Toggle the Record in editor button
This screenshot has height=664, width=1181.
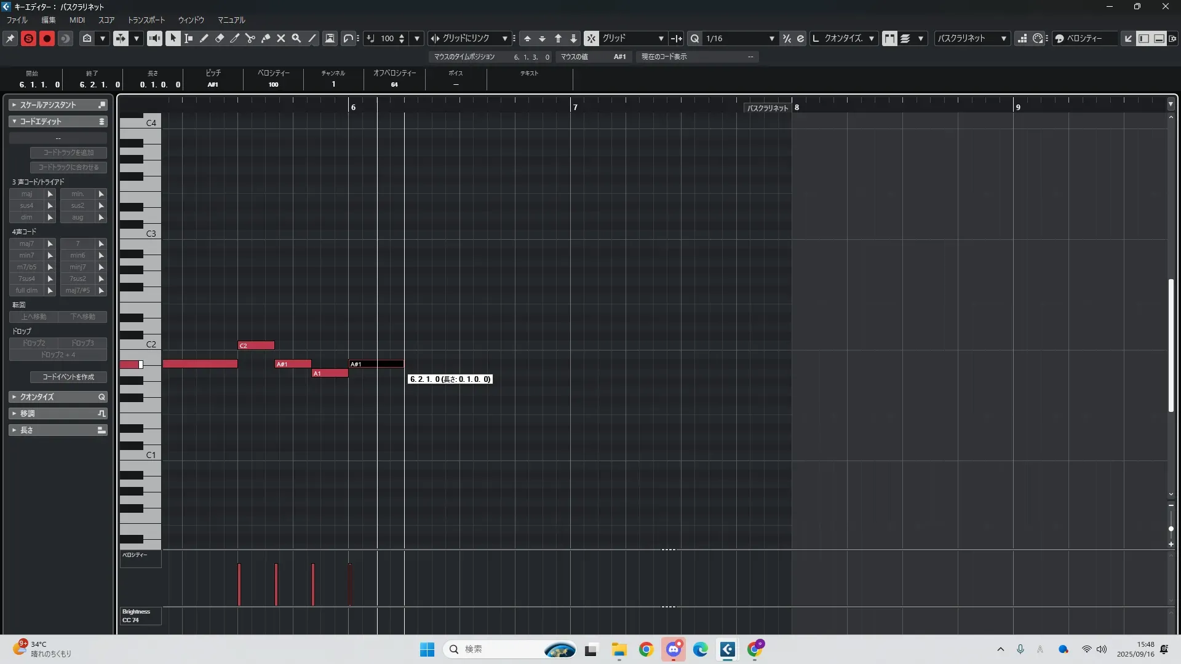click(47, 38)
